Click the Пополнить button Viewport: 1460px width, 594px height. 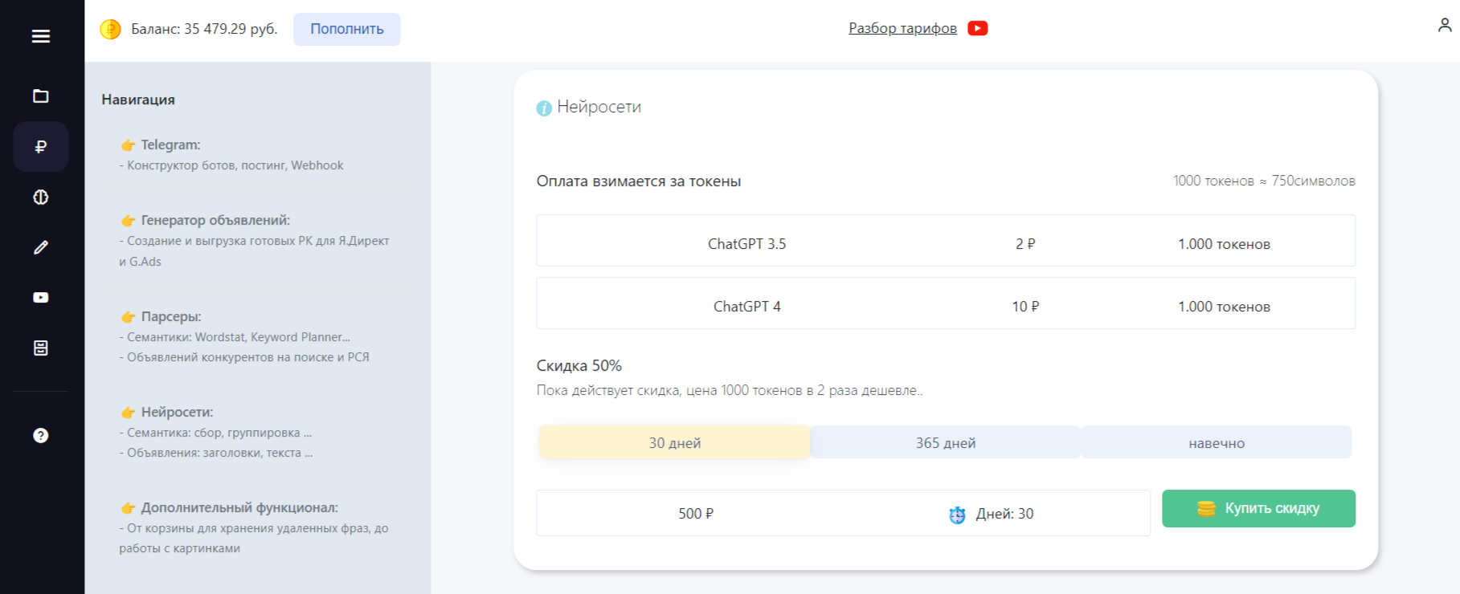pyautogui.click(x=347, y=29)
